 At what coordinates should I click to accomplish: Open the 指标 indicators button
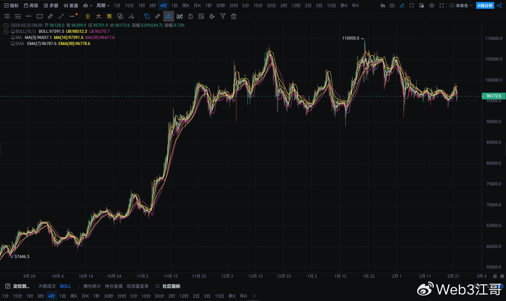click(12, 5)
